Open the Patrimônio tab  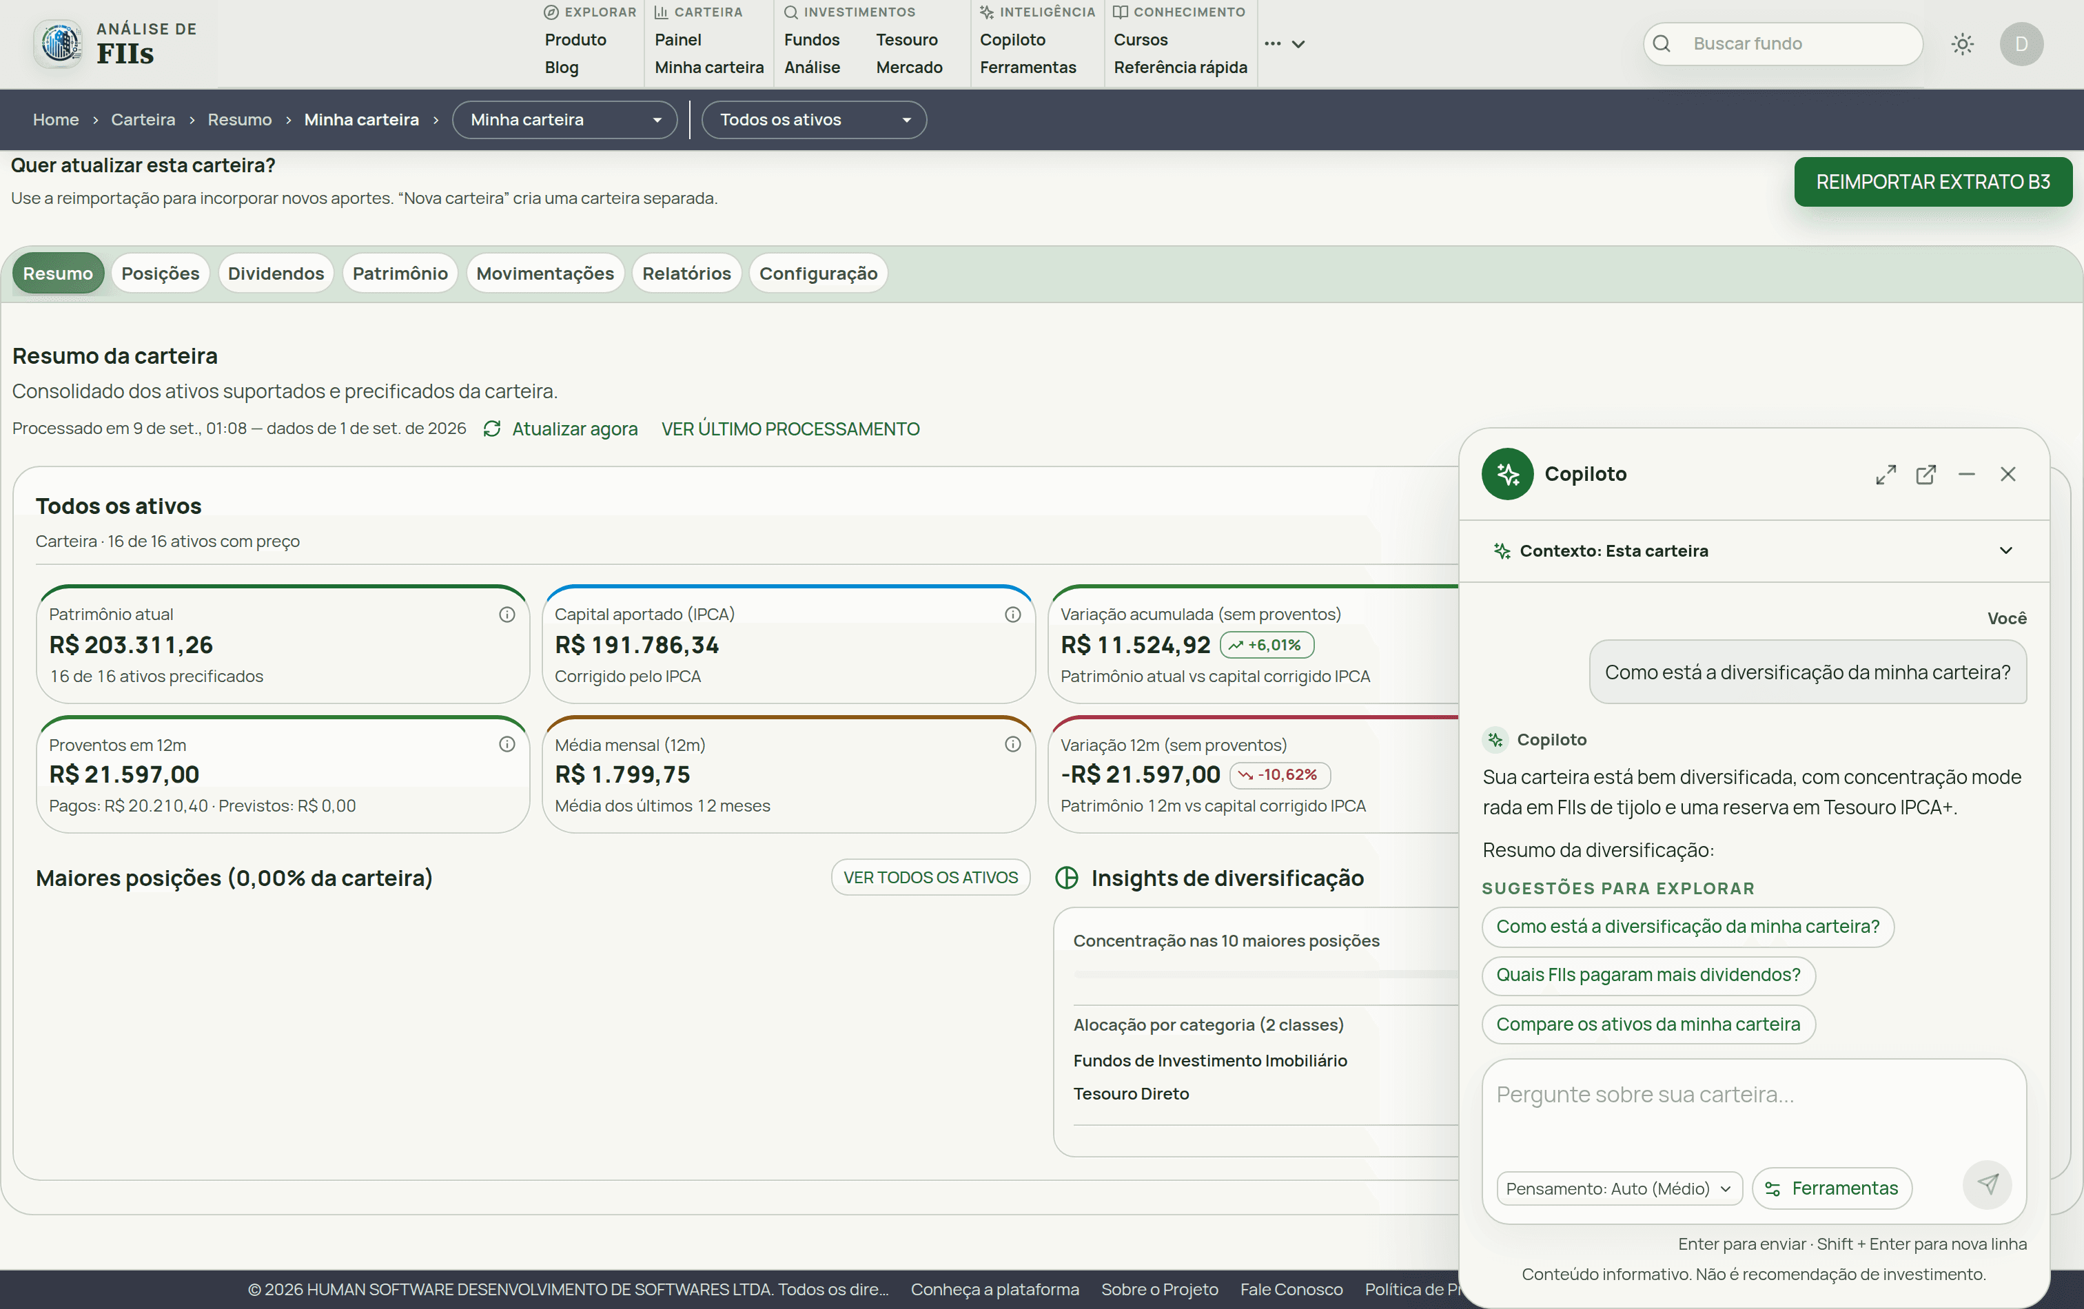400,274
